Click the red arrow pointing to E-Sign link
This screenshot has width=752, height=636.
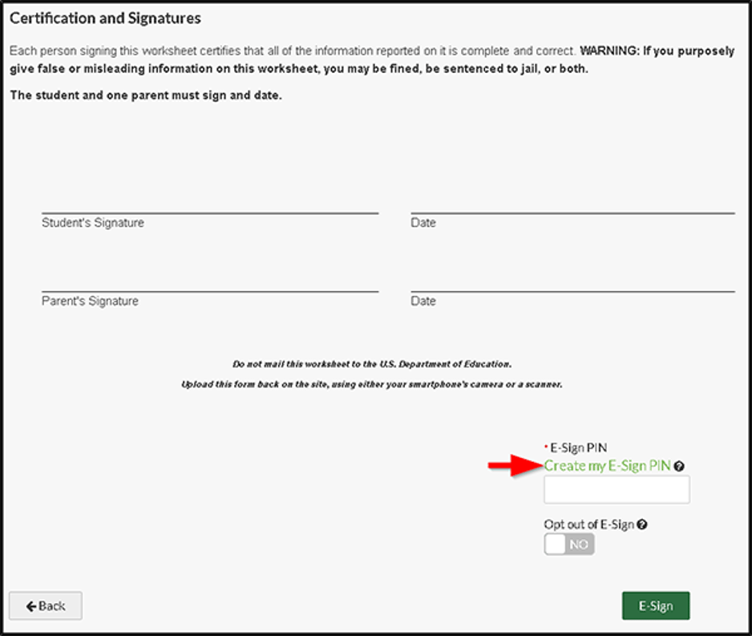515,465
